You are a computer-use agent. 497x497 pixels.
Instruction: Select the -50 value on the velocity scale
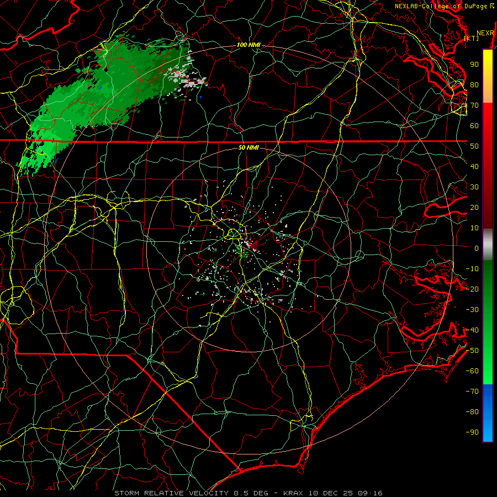pos(472,351)
